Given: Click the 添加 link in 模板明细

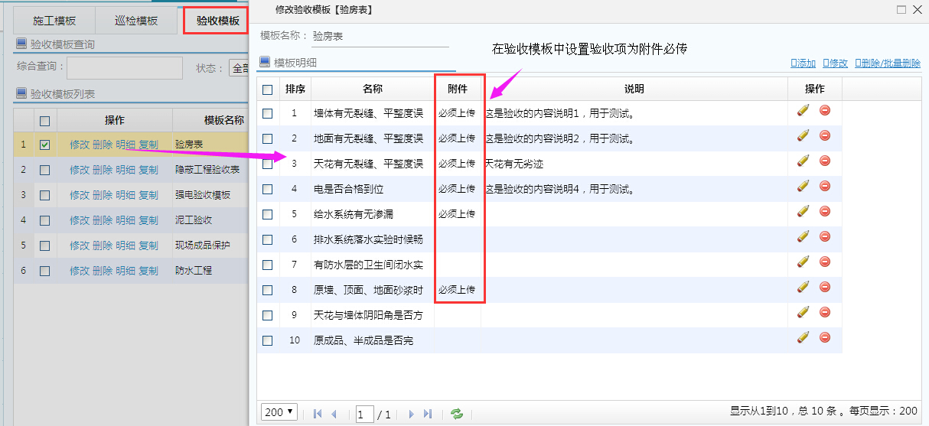Looking at the screenshot, I should [803, 63].
